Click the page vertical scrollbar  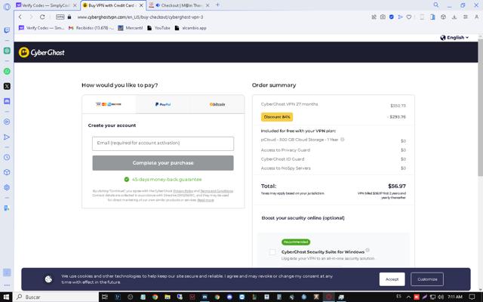pos(480,108)
